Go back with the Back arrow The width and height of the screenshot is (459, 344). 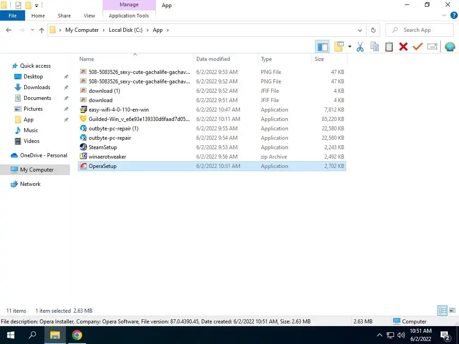click(x=9, y=30)
